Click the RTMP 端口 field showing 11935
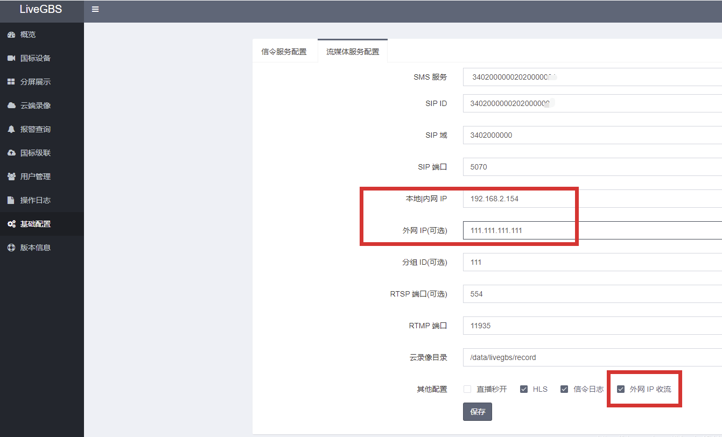This screenshot has width=722, height=437. pos(592,326)
